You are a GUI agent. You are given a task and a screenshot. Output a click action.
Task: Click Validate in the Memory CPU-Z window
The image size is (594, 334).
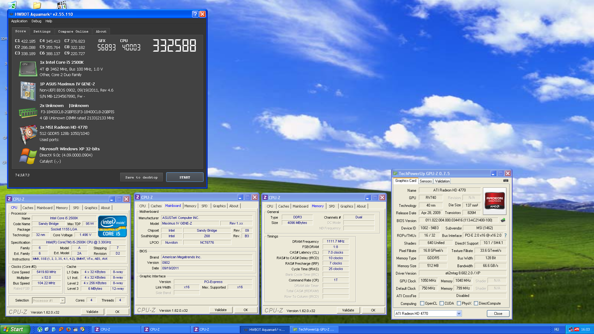click(x=348, y=310)
